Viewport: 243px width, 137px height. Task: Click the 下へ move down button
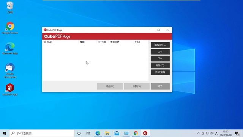pyautogui.click(x=160, y=59)
